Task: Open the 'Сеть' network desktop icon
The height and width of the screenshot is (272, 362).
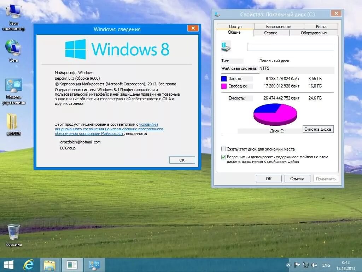Action: (x=13, y=51)
